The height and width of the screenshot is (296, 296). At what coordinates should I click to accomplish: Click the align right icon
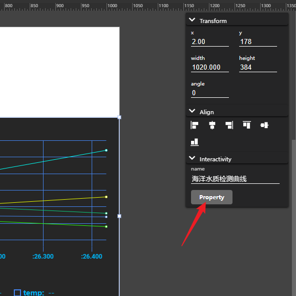[229, 125]
